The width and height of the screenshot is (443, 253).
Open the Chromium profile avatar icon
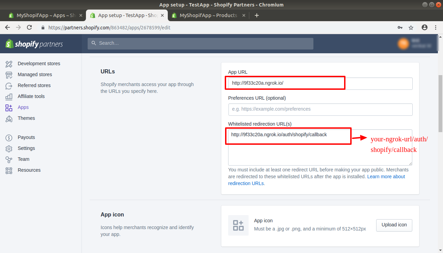click(425, 27)
